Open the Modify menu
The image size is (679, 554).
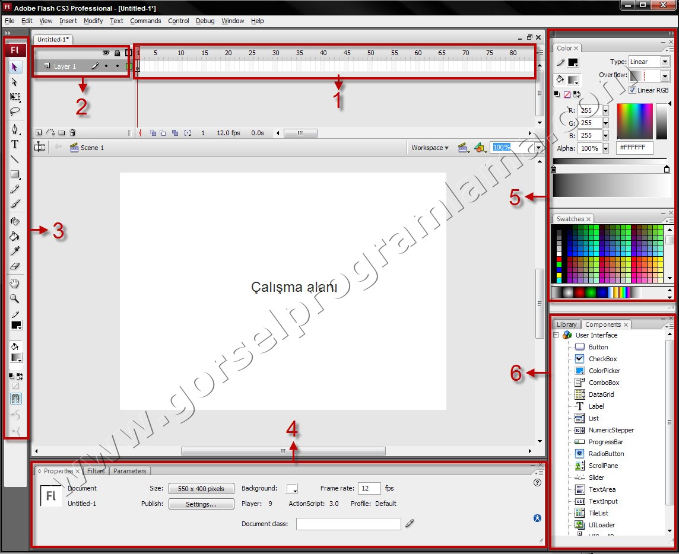point(93,21)
